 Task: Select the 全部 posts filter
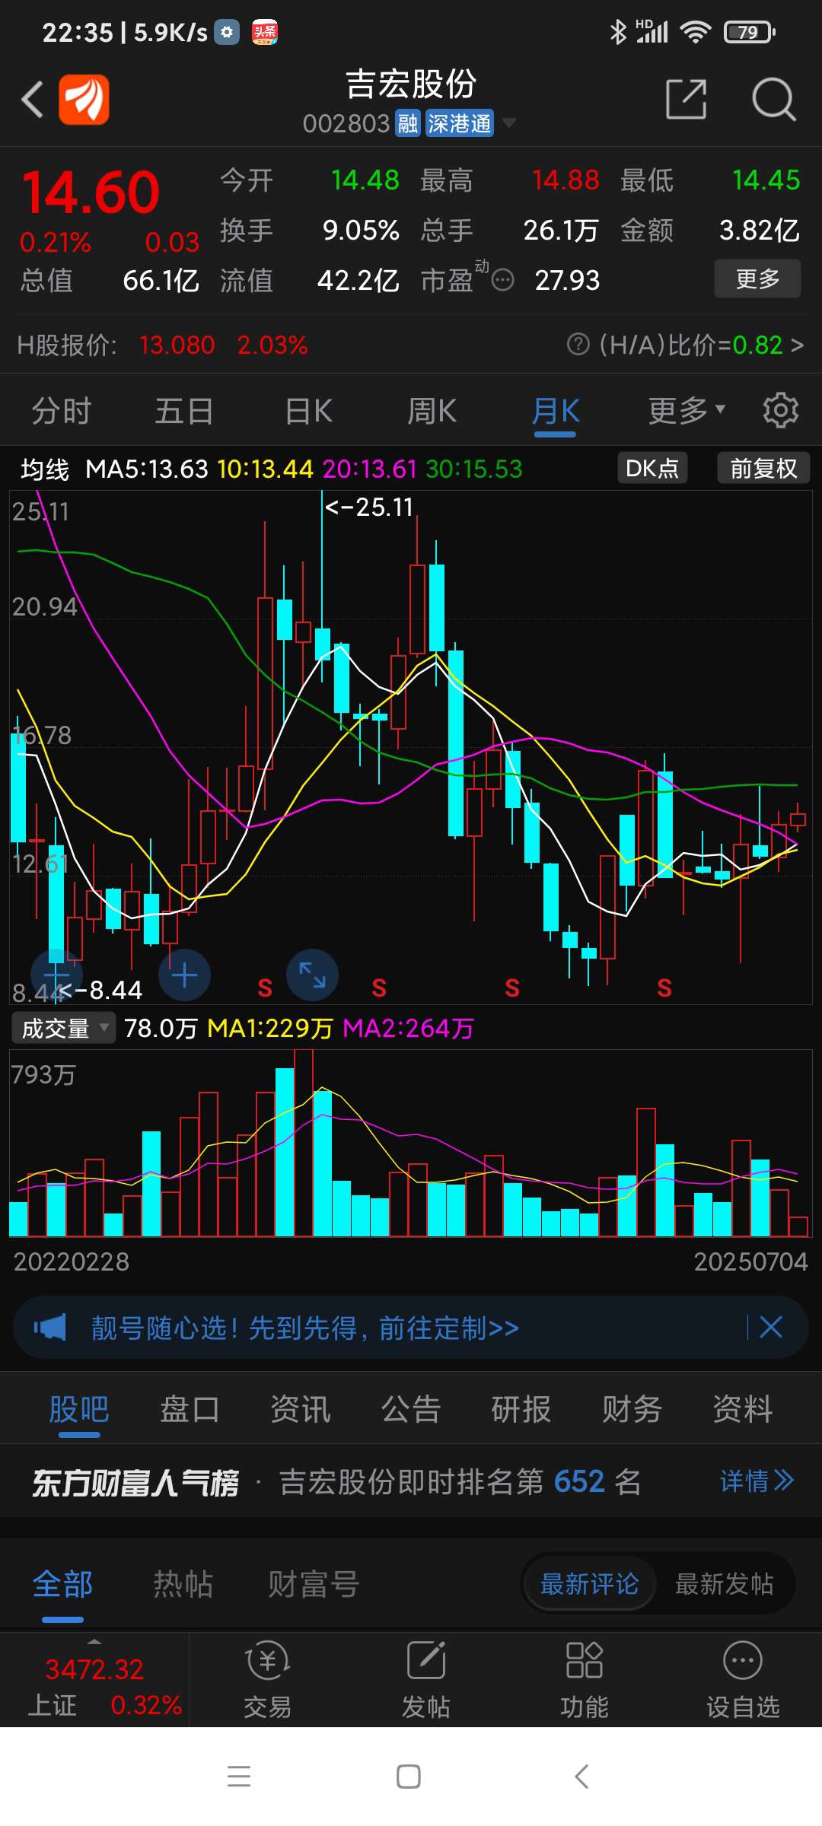[62, 1585]
